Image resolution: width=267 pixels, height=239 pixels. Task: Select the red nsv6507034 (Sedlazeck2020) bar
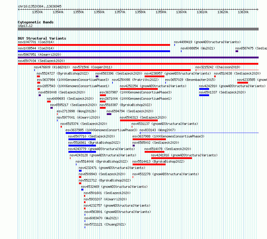tap(138, 64)
